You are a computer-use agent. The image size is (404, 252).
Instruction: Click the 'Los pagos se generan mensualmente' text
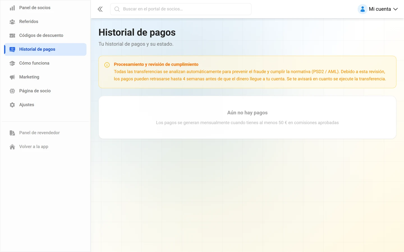tap(247, 123)
